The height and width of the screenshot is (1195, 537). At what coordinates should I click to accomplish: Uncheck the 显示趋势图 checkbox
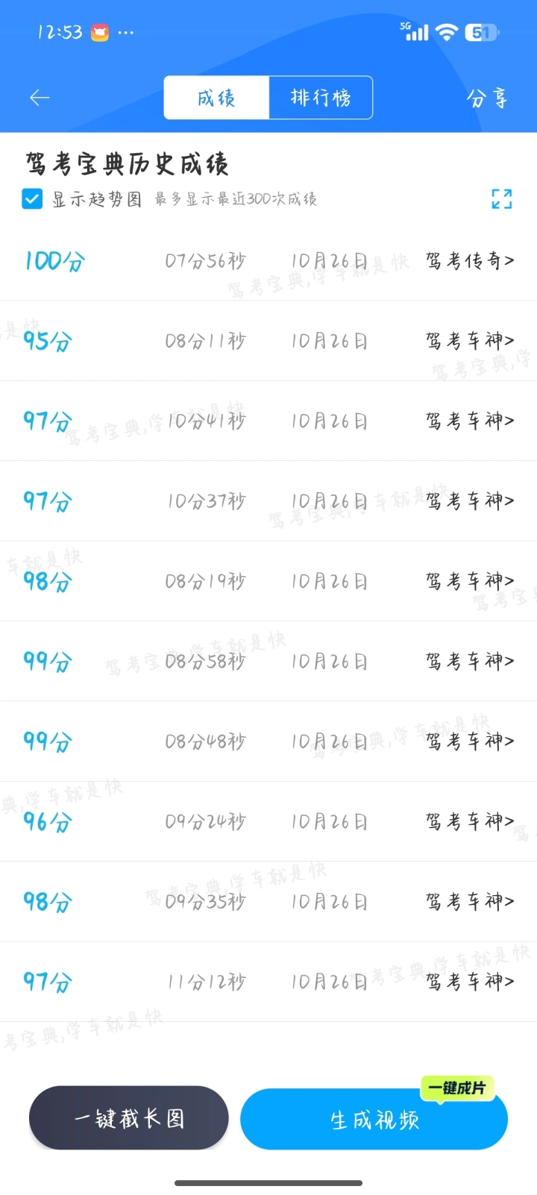[x=32, y=199]
